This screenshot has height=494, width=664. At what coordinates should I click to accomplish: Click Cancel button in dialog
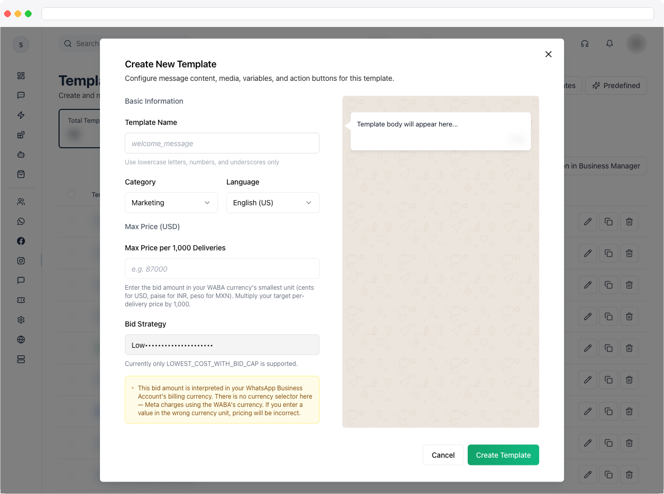pyautogui.click(x=443, y=455)
